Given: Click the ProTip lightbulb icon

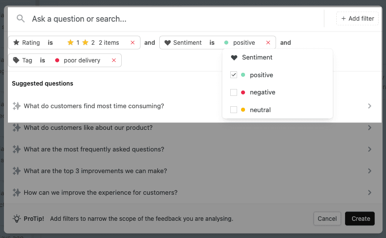Looking at the screenshot, I should pyautogui.click(x=17, y=218).
